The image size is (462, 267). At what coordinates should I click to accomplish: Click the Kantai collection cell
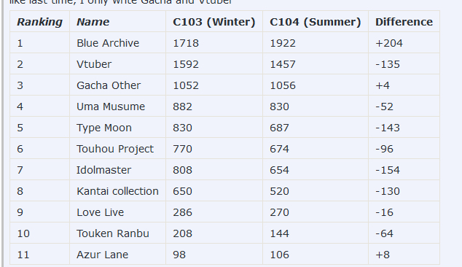click(117, 191)
